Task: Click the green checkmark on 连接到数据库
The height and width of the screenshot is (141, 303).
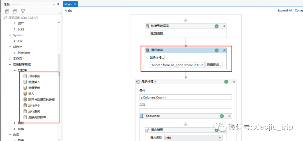Action: point(217,26)
